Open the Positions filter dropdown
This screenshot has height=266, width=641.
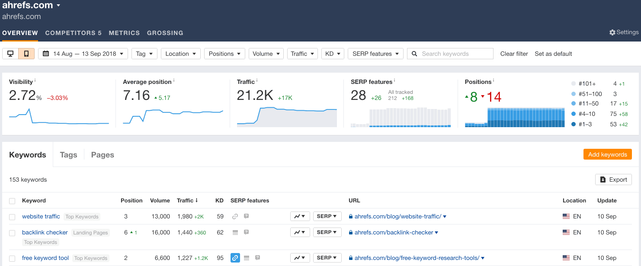pyautogui.click(x=224, y=53)
